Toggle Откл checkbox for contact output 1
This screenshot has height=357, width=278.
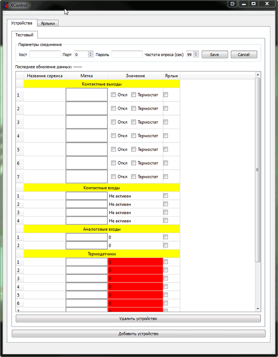(113, 95)
